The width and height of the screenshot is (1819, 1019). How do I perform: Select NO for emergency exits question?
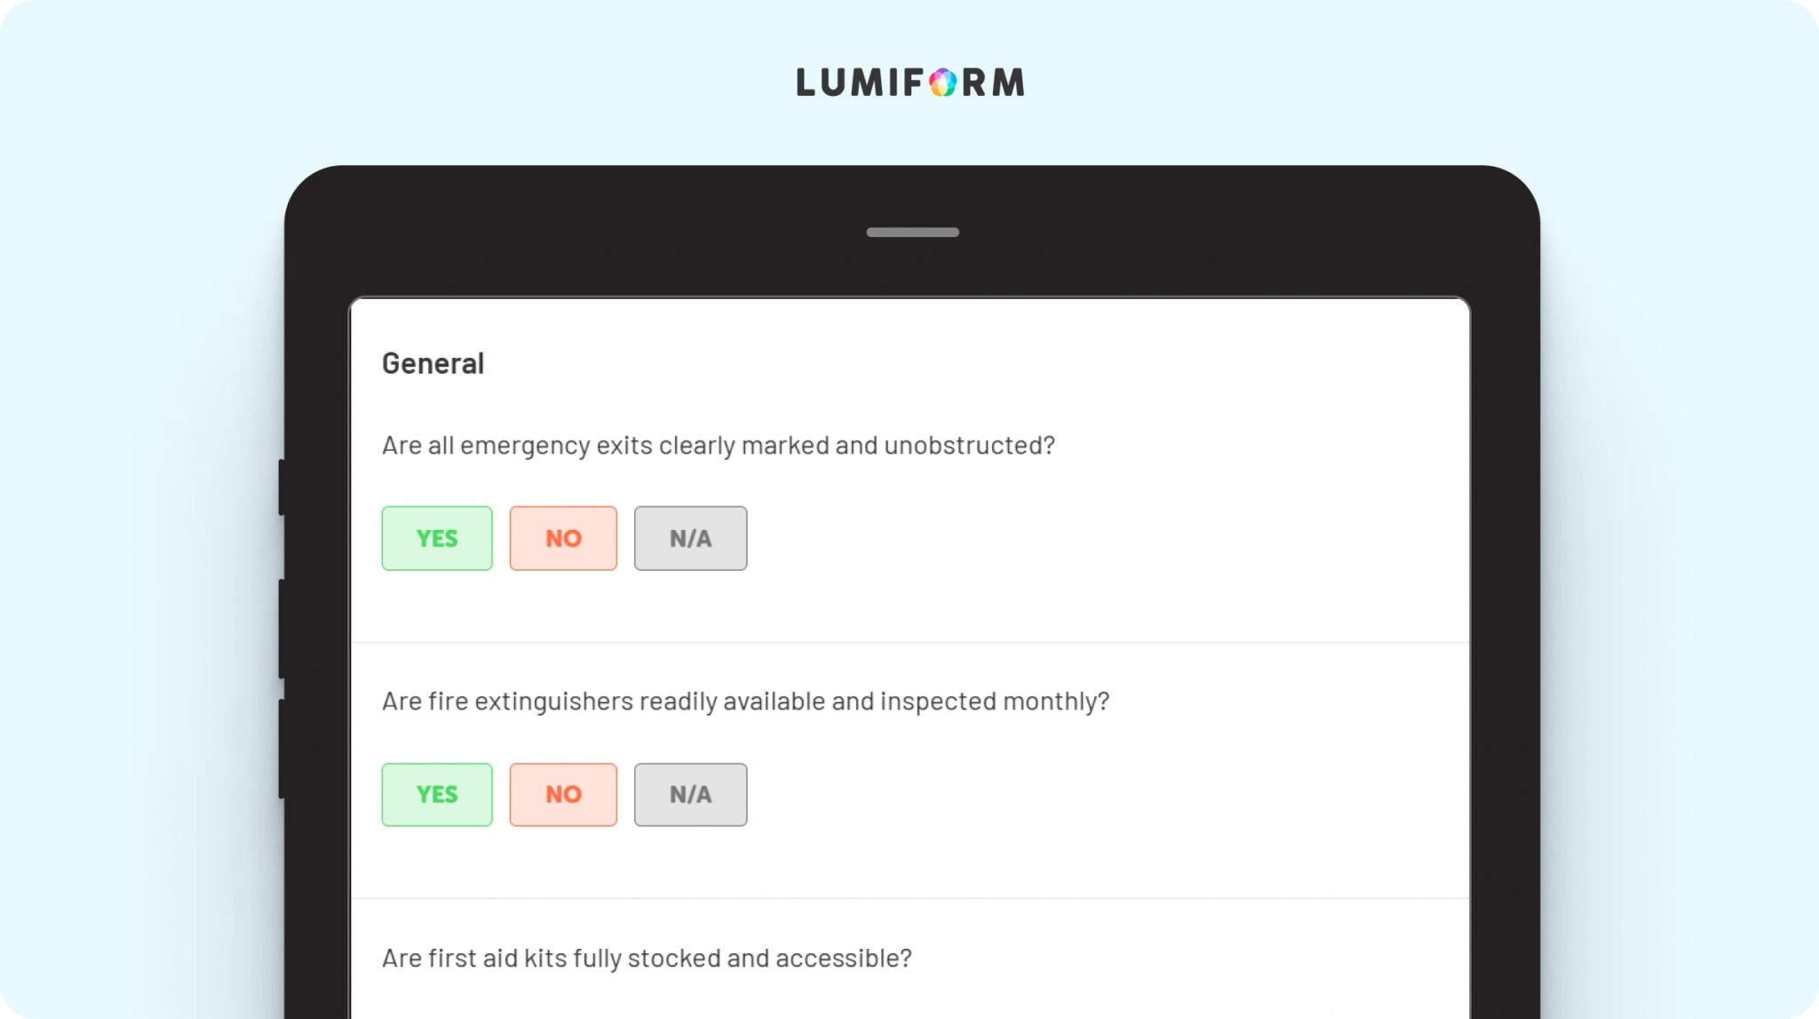563,538
